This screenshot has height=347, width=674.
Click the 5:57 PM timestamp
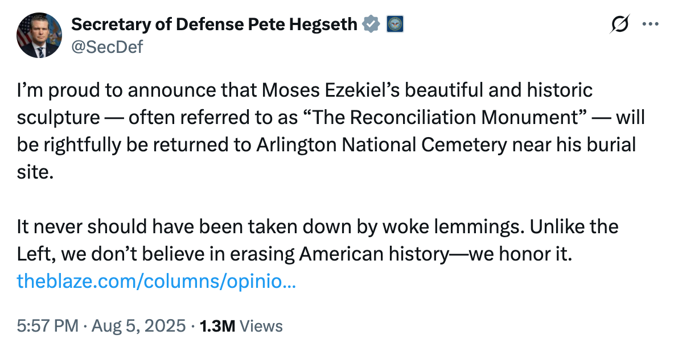[48, 326]
